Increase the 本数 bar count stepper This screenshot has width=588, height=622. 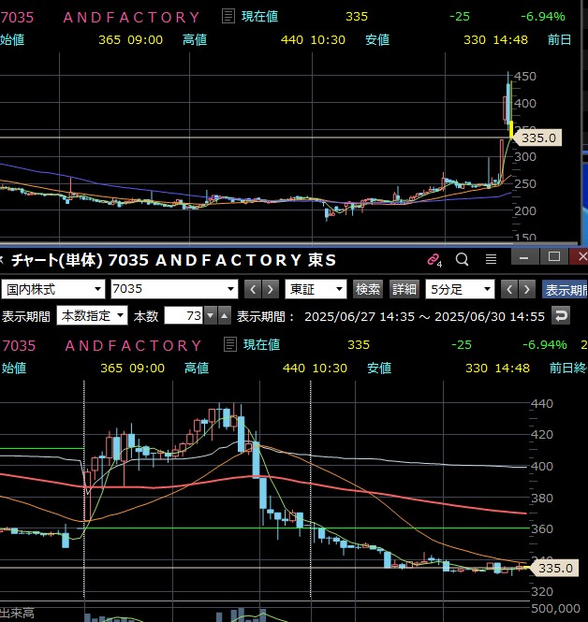coord(225,316)
